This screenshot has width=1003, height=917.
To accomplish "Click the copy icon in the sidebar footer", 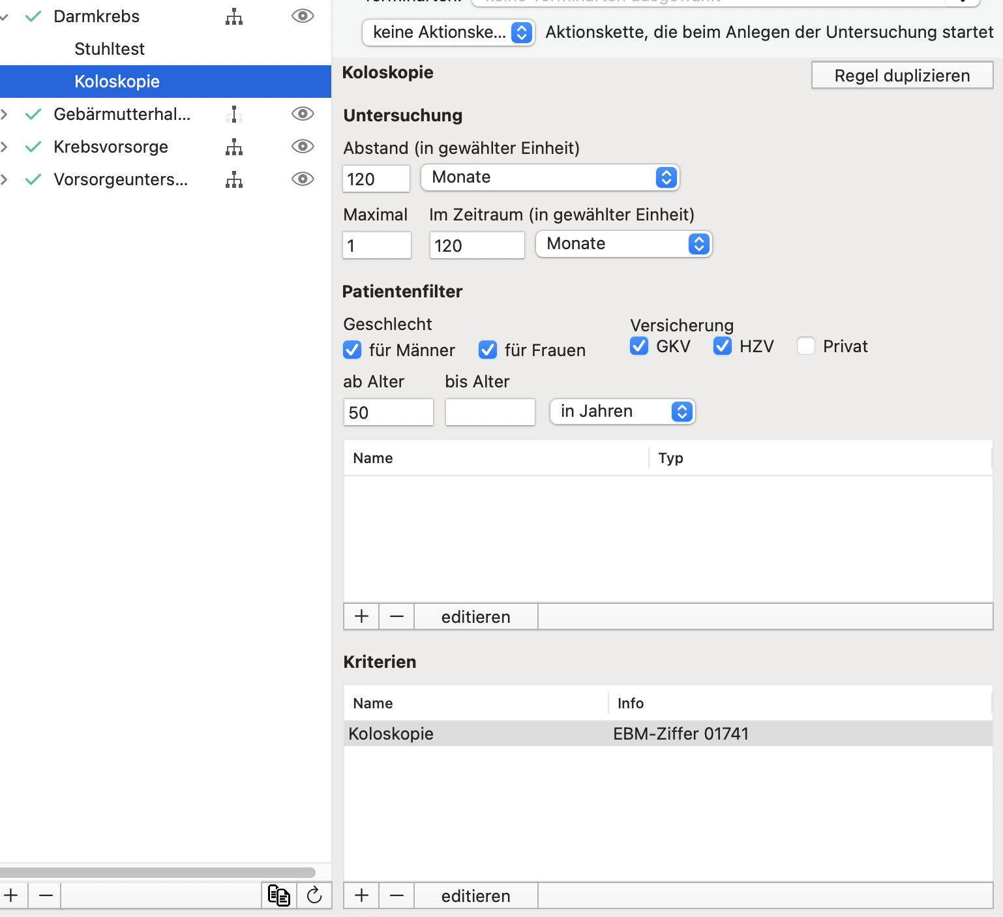I will 279,895.
